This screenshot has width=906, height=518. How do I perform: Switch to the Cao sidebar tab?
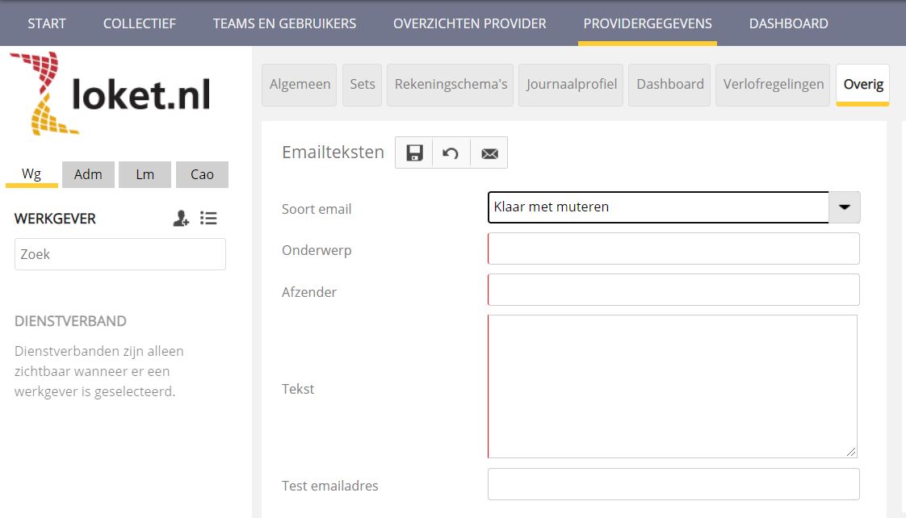[202, 174]
